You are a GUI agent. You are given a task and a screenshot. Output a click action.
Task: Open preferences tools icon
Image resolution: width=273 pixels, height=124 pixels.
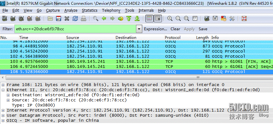232,18
